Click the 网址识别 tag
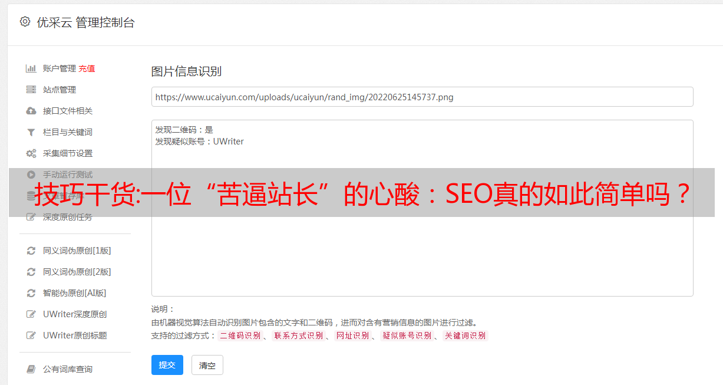Screen dimensions: 723x385 pyautogui.click(x=352, y=335)
